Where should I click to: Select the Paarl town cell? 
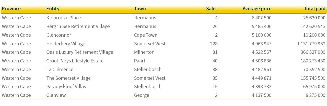click(x=139, y=61)
